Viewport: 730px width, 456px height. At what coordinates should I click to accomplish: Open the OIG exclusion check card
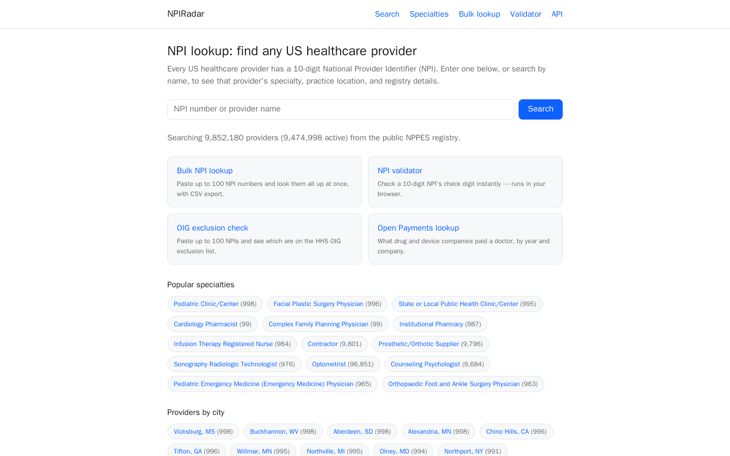coord(265,239)
